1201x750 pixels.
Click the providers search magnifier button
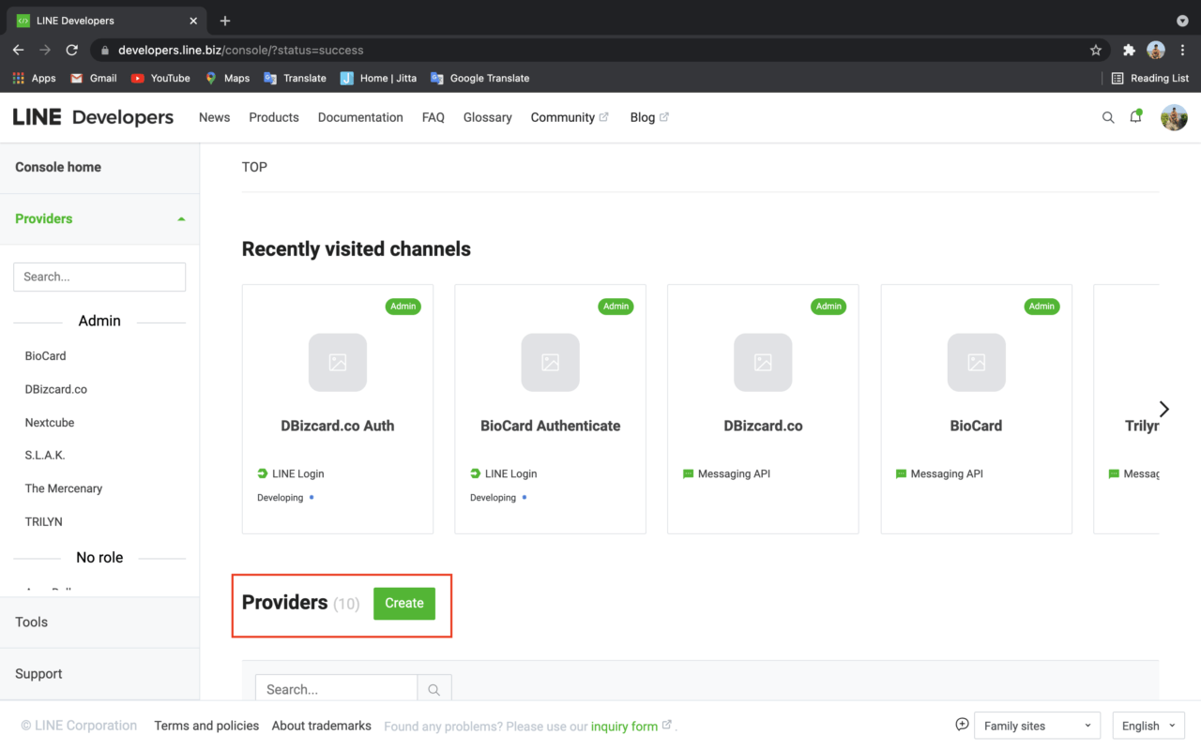tap(433, 689)
